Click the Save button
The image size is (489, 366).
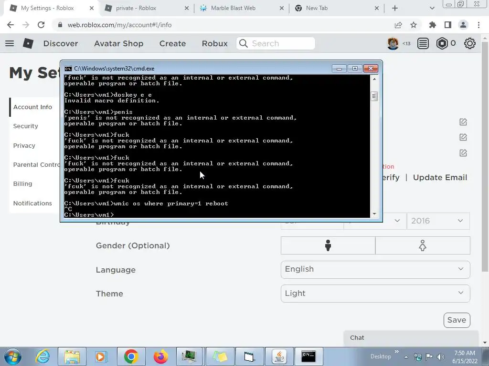457,320
